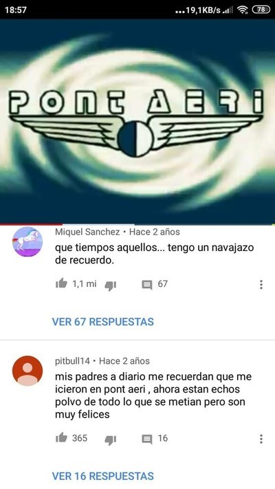Screen dimensions: 275x489
Task: Like Miquel Sanchez's comment
Action: (x=61, y=283)
